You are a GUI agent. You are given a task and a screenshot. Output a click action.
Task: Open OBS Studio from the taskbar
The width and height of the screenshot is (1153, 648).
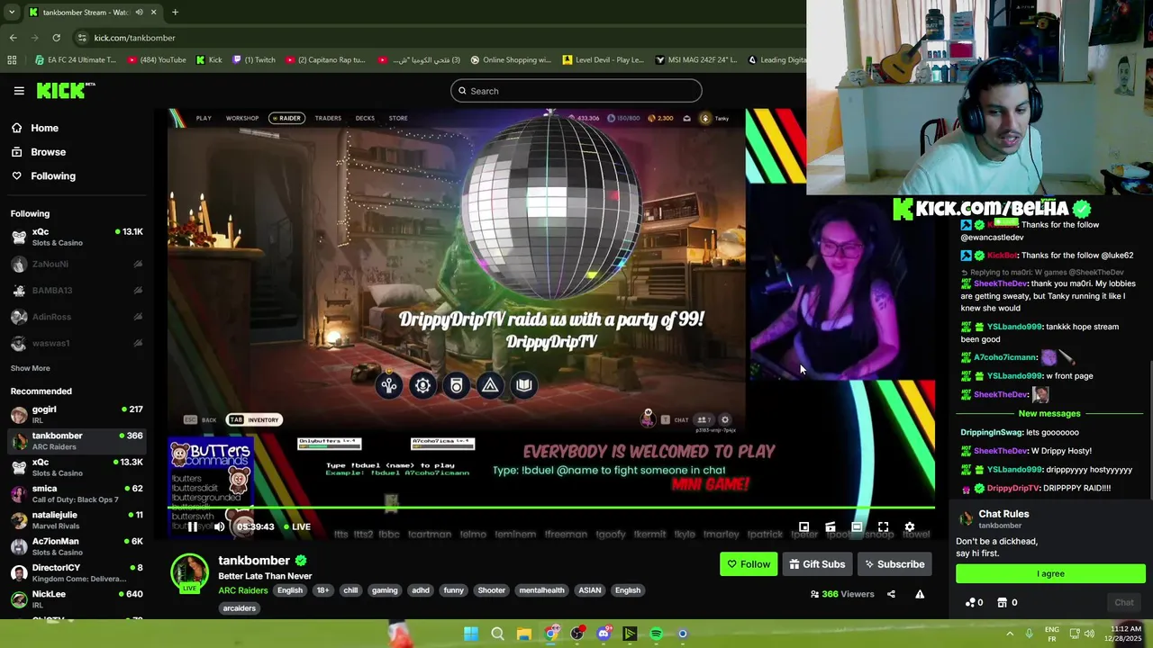point(577,634)
